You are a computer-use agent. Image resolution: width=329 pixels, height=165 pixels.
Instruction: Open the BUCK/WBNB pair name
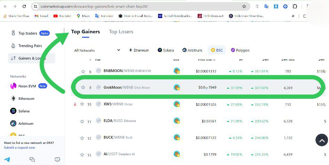(x=118, y=137)
